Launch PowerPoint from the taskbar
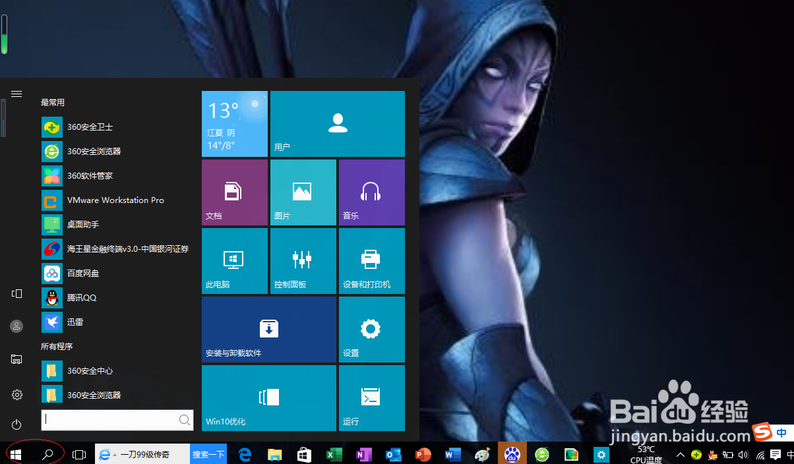Image resolution: width=794 pixels, height=464 pixels. pos(423,454)
